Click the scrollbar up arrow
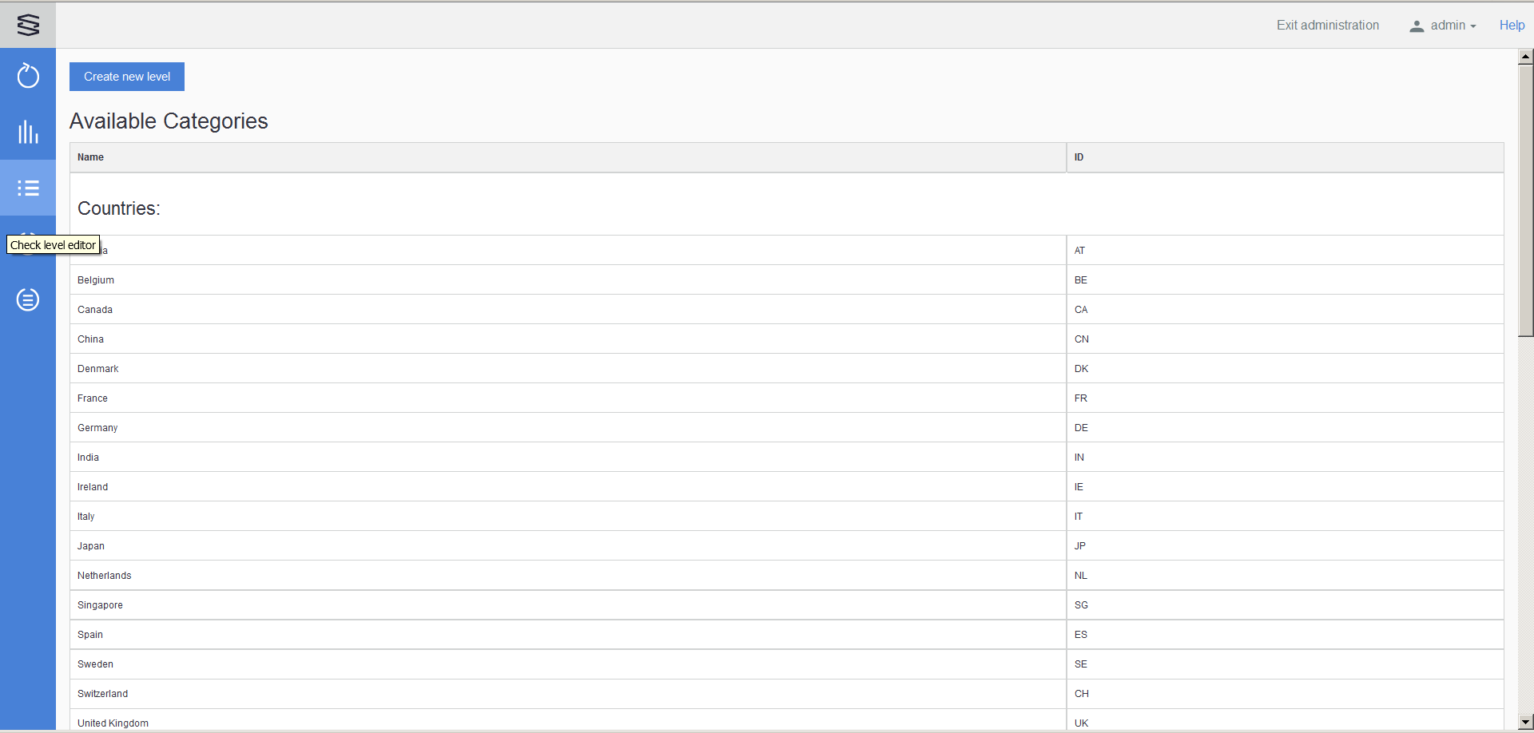Screen dimensions: 1534x733 point(1526,56)
